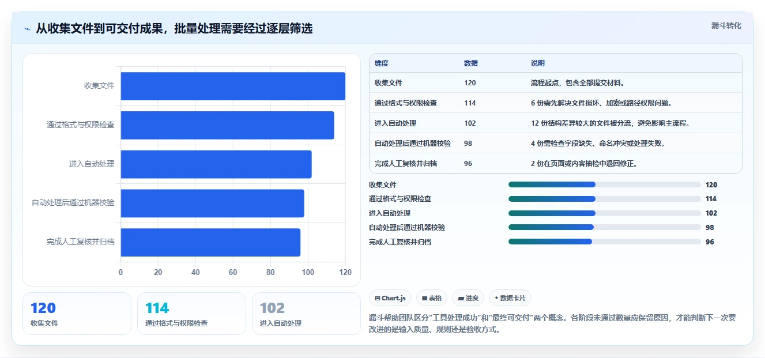This screenshot has height=358, width=765.
Task: Click the 收集文件 cell in the table
Action: (389, 83)
